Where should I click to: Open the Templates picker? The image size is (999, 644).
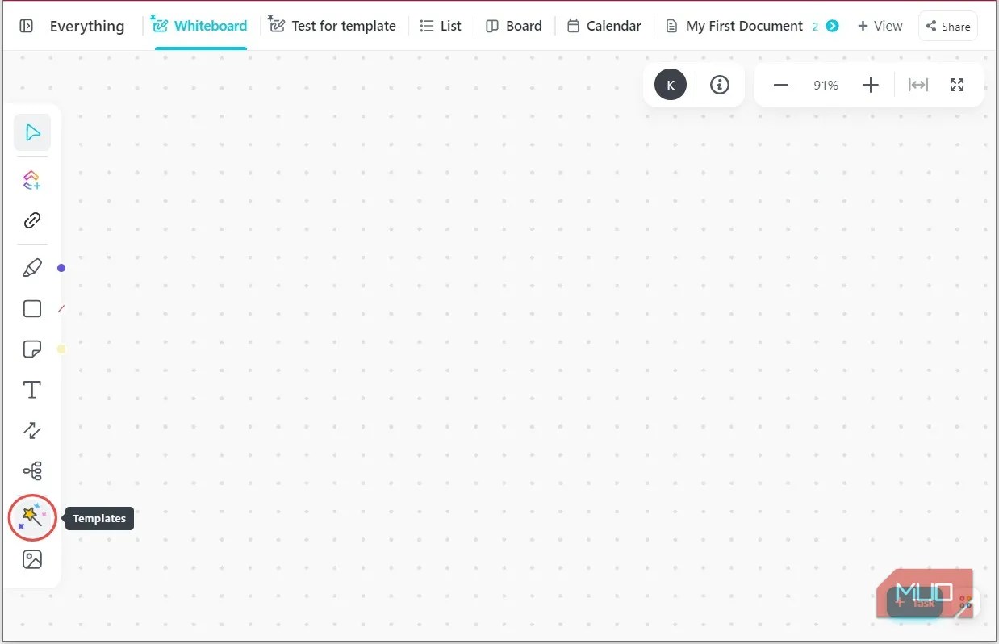click(x=32, y=517)
